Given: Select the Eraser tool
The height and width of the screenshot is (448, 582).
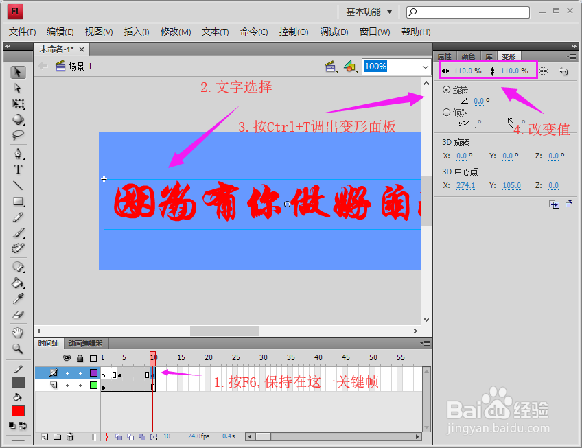Looking at the screenshot, I should click(18, 315).
